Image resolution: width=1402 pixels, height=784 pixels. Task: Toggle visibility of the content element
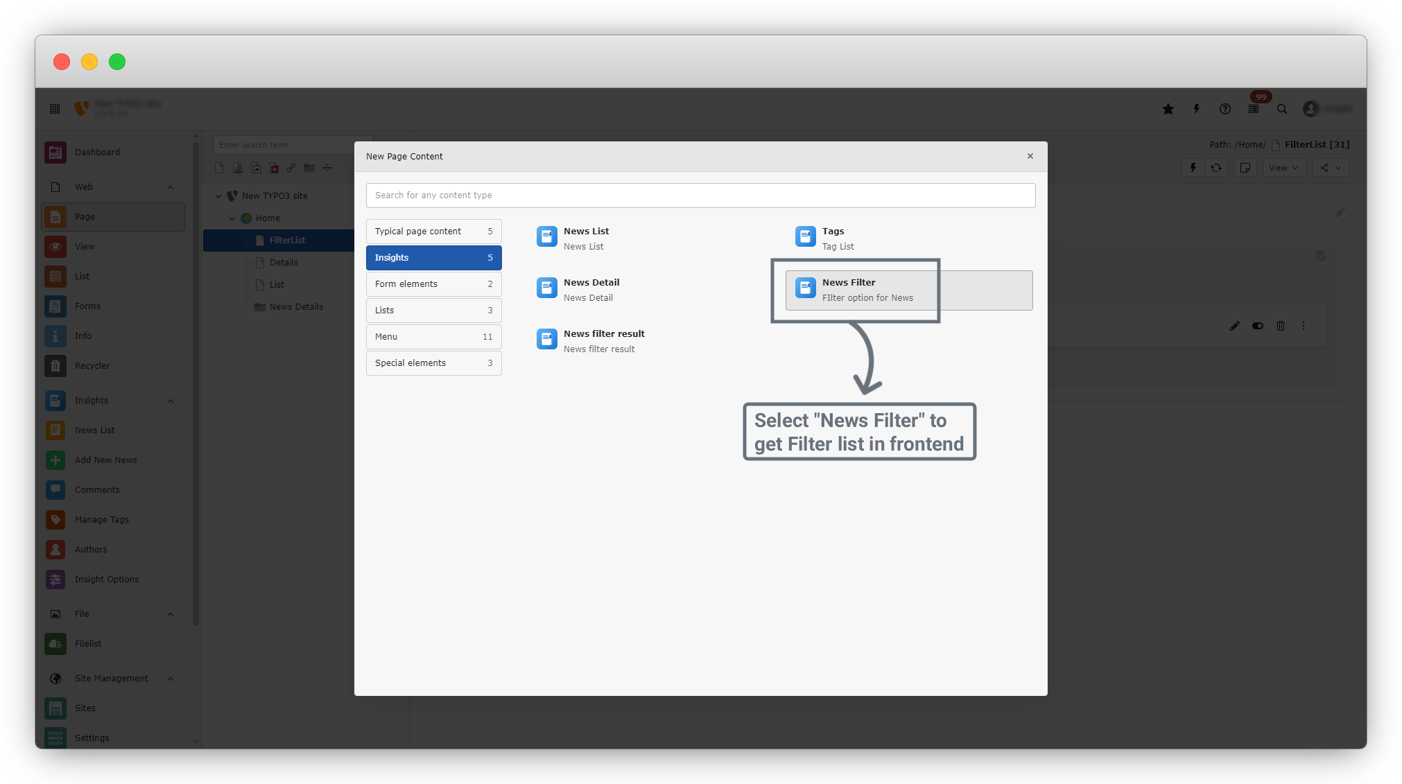point(1257,326)
